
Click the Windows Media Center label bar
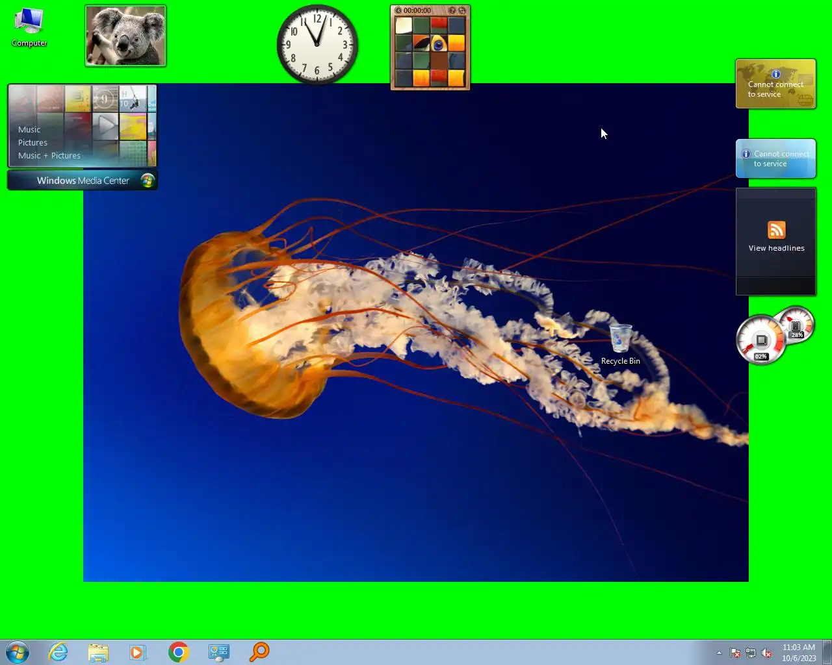(83, 181)
